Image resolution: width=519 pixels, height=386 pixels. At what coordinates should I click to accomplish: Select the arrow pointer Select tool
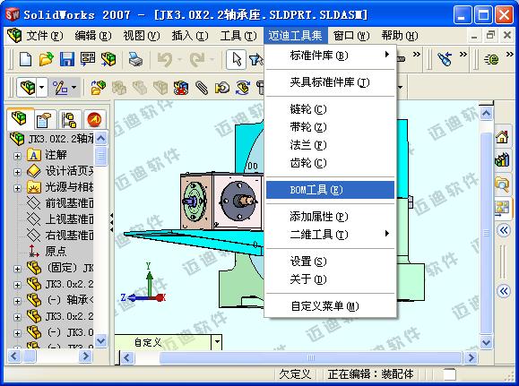(237, 59)
